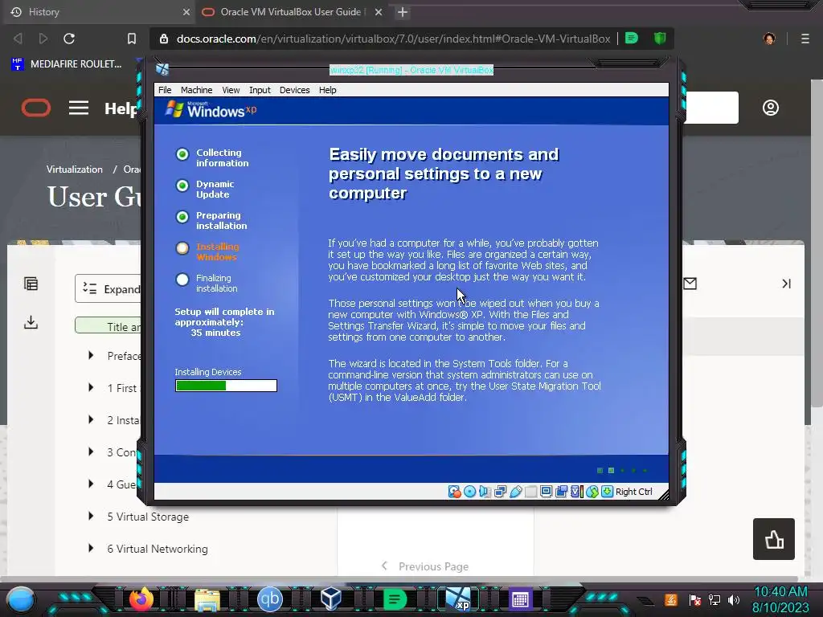This screenshot has width=823, height=617.
Task: Click the keyboard capture arrow icon
Action: coord(608,492)
